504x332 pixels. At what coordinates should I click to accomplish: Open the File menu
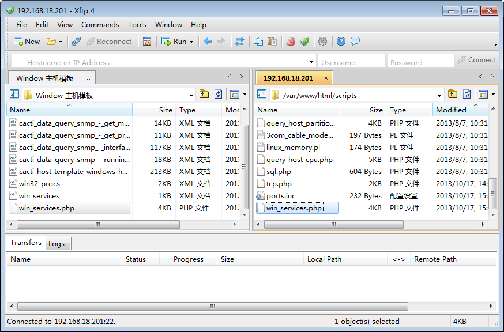coord(21,25)
